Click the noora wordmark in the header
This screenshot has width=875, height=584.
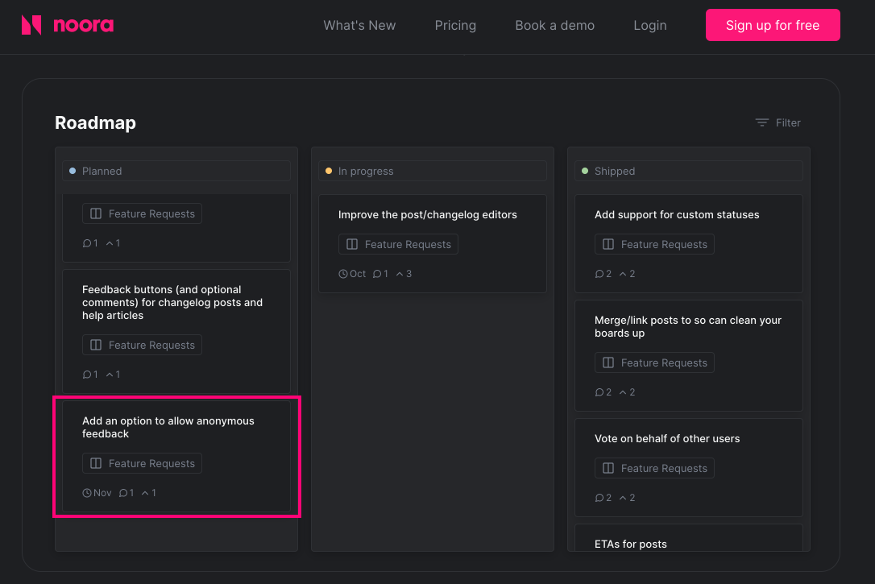pyautogui.click(x=83, y=25)
